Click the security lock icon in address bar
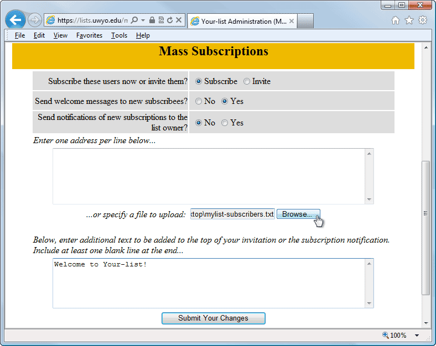The width and height of the screenshot is (436, 346). tap(152, 20)
